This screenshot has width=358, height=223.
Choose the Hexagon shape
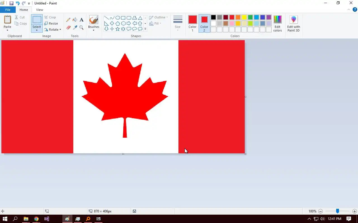pos(123,23)
